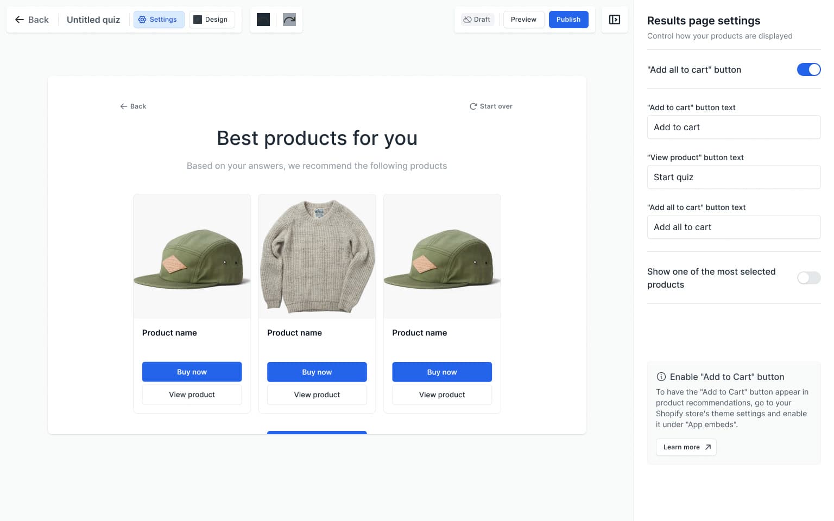Viewport: 834px width, 521px height.
Task: Switch to the Design tab
Action: 212,20
